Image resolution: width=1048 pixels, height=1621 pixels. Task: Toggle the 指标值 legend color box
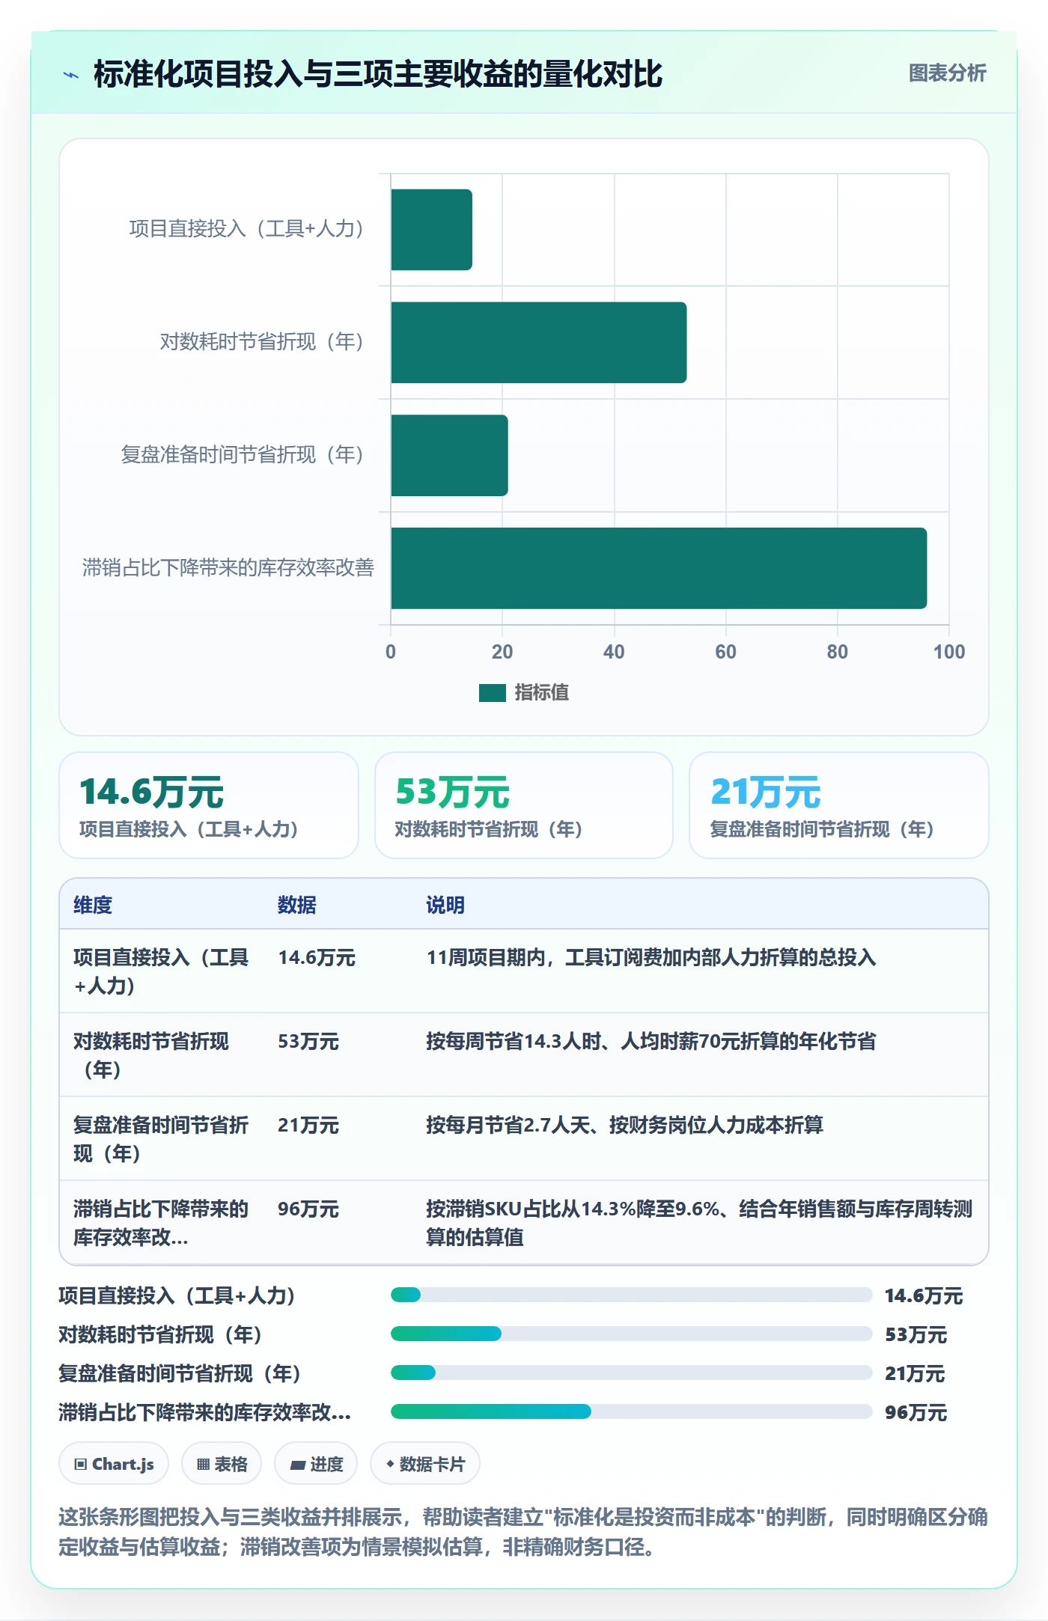point(493,693)
